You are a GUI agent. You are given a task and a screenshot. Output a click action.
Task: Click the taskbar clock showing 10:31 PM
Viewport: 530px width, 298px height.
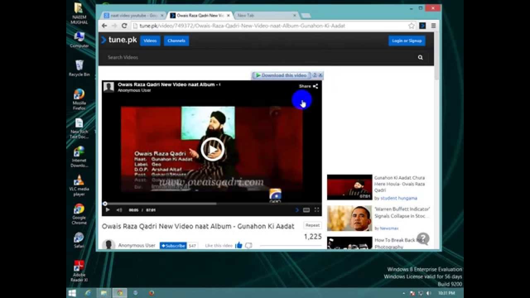point(446,293)
